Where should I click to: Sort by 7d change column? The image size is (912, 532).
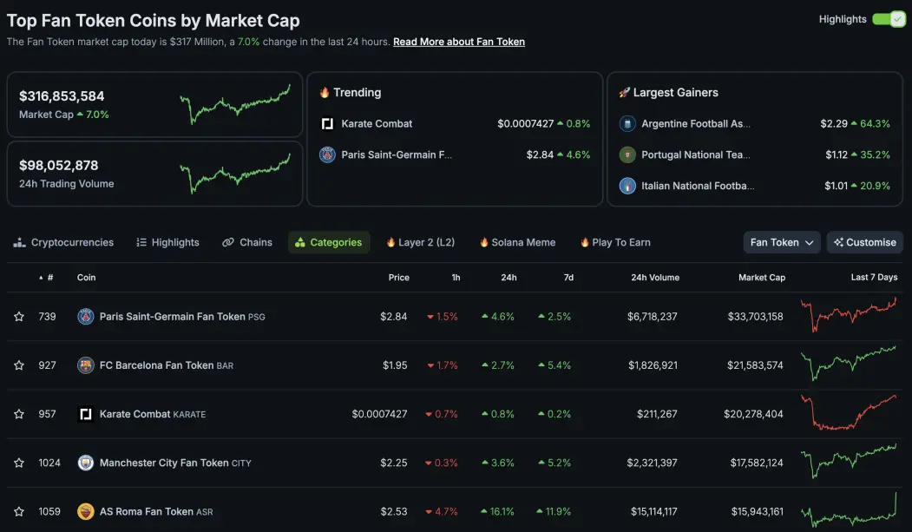(568, 278)
